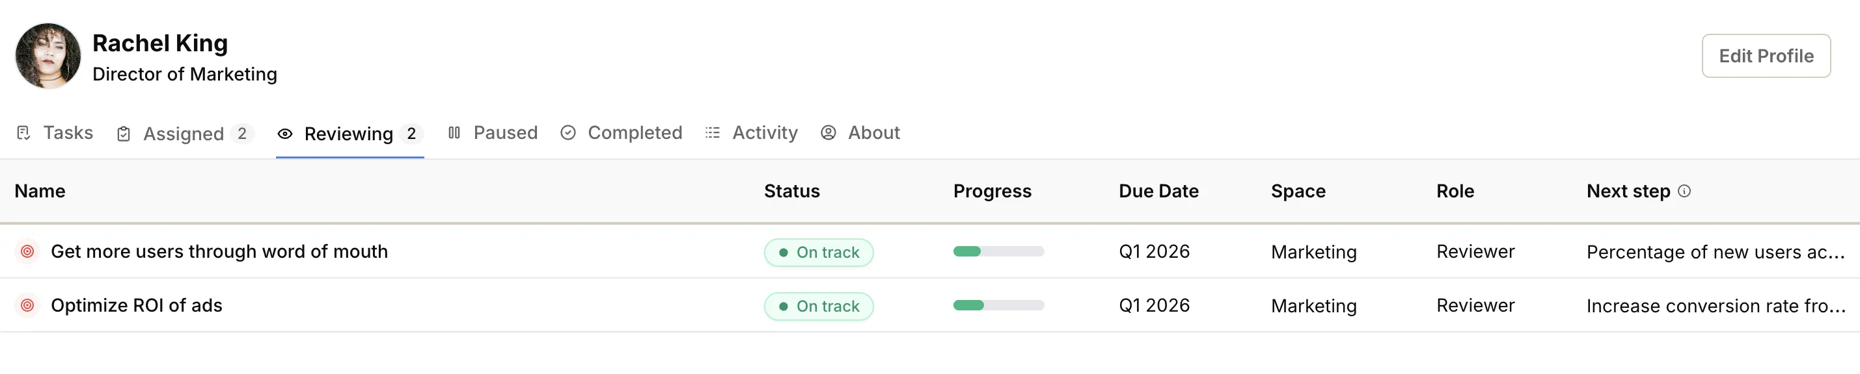
Task: Open the Activity tab
Action: click(764, 132)
